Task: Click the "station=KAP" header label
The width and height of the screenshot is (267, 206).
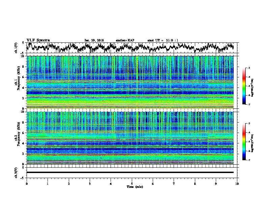Action: coord(125,40)
